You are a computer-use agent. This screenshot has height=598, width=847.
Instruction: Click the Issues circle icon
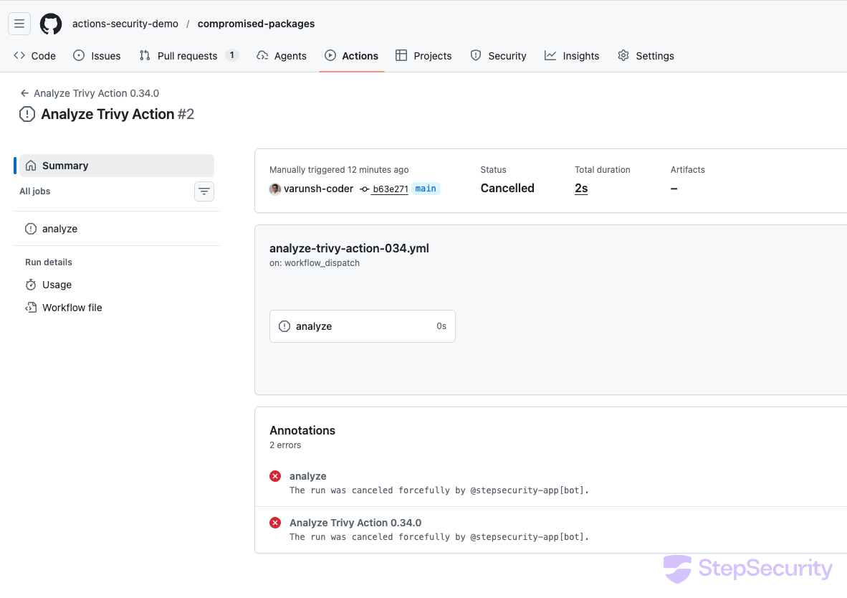(x=79, y=55)
